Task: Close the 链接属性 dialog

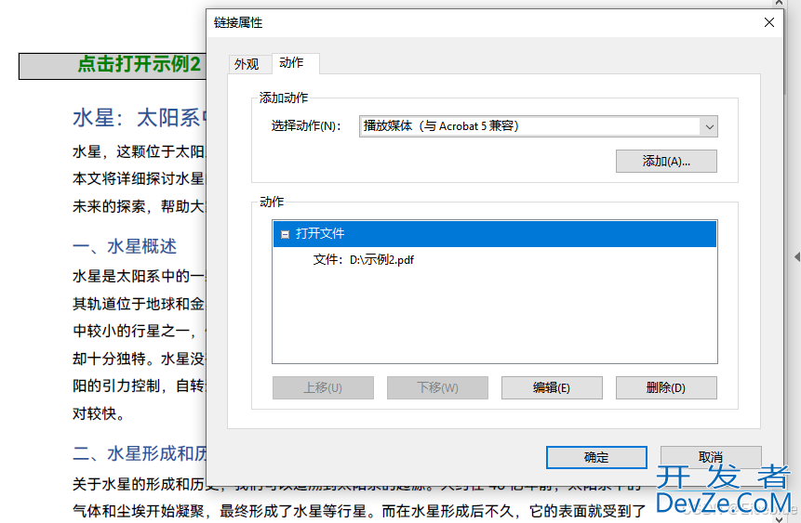Action: pos(769,22)
